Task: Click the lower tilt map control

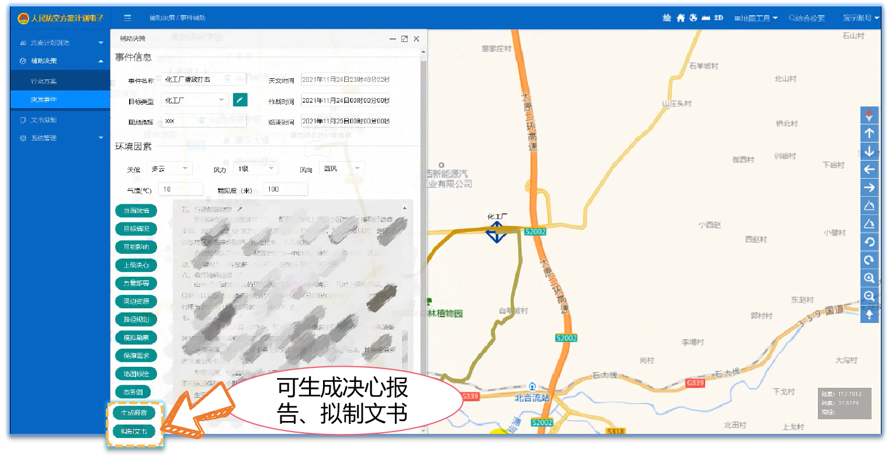Action: click(869, 224)
